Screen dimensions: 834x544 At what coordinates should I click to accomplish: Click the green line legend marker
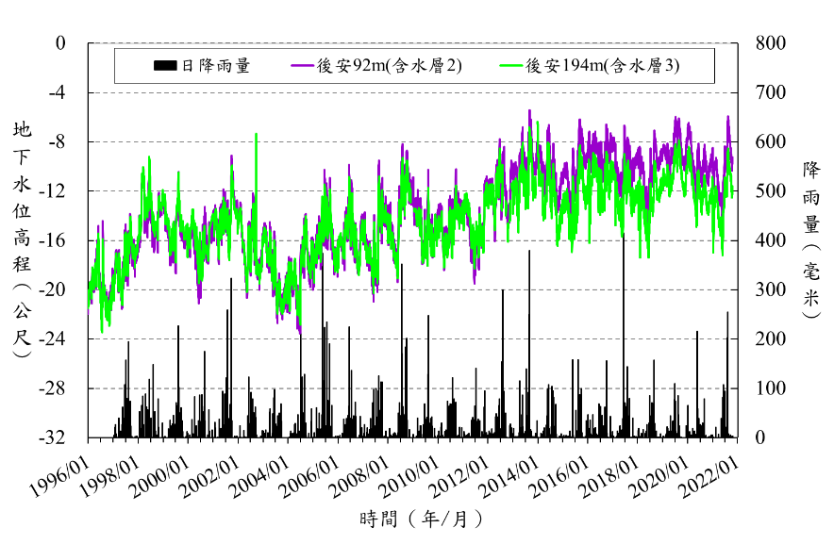tap(510, 66)
